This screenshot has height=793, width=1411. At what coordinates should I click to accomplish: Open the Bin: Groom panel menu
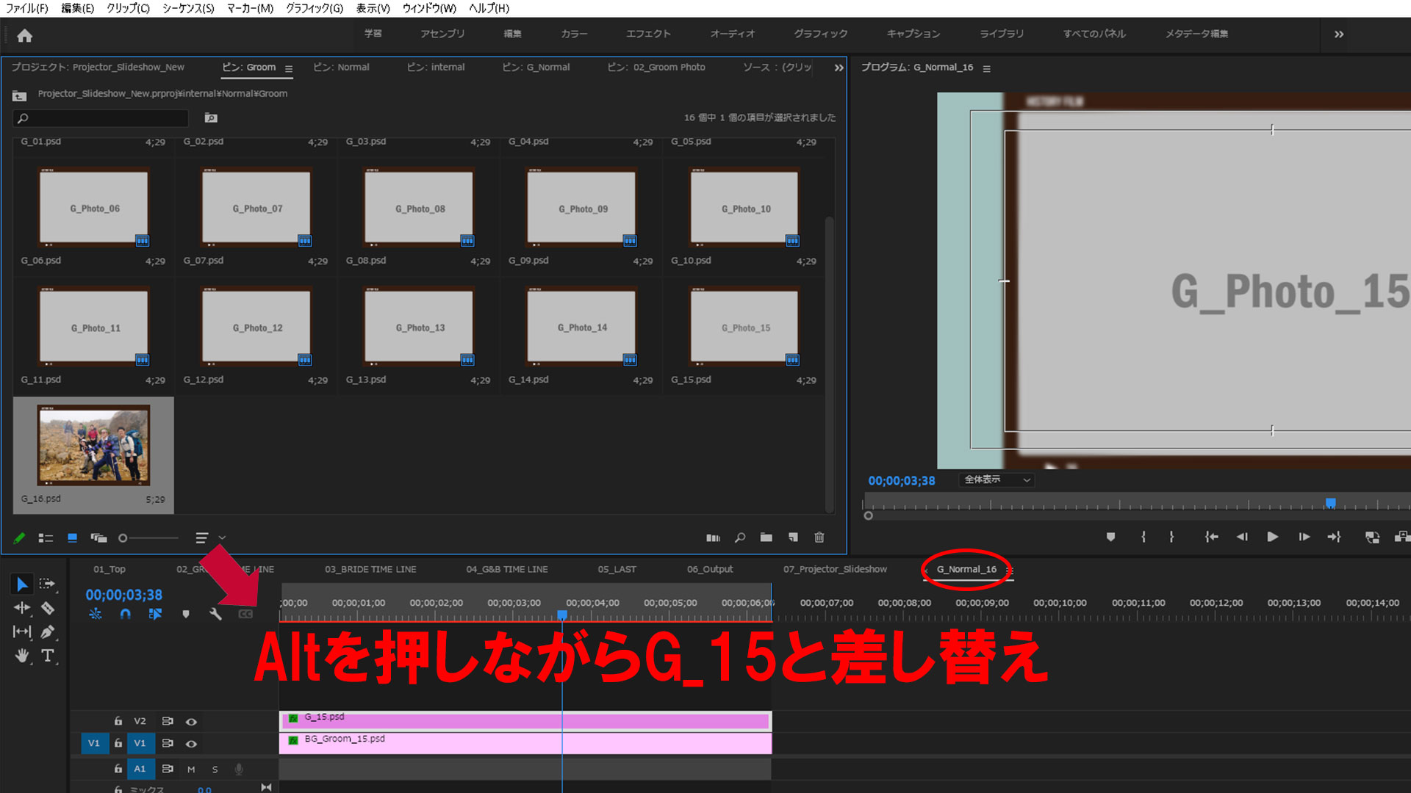pos(289,68)
